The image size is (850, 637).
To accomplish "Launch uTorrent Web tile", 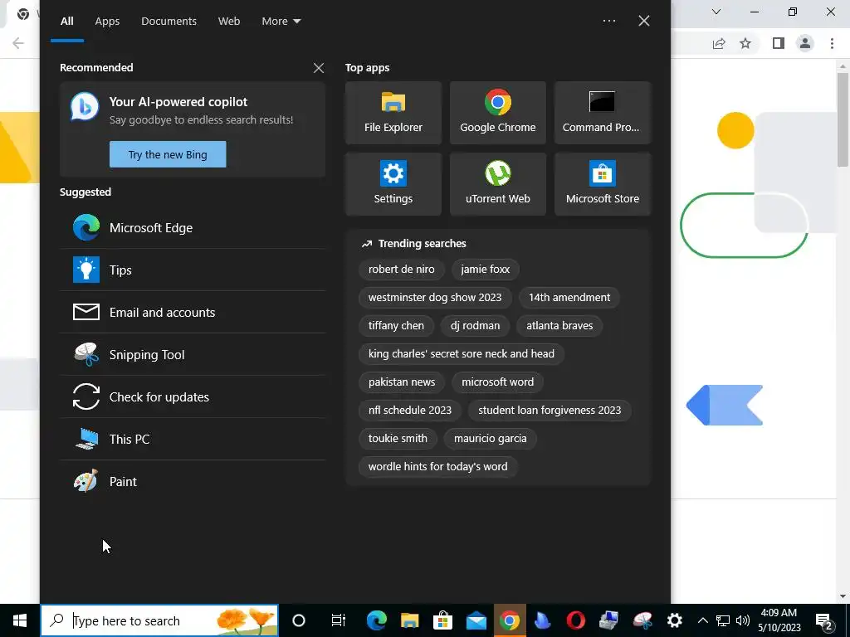I will click(x=498, y=184).
